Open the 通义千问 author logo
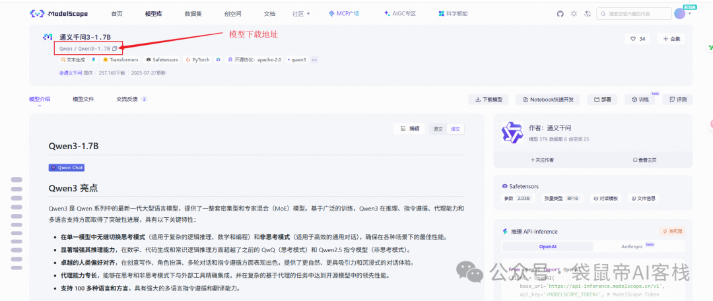This screenshot has width=713, height=301. coord(512,132)
